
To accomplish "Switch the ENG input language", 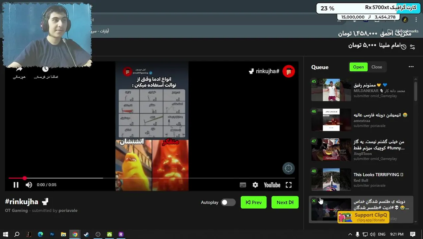I will 382,234.
